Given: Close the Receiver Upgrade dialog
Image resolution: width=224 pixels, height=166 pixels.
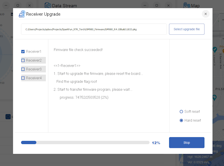Looking at the screenshot, I should [x=205, y=14].
